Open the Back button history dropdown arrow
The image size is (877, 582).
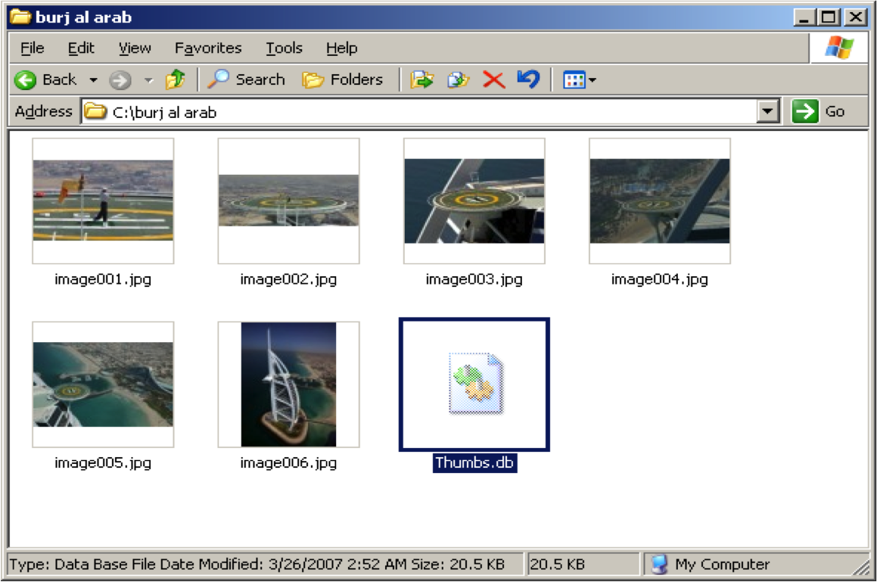(93, 79)
